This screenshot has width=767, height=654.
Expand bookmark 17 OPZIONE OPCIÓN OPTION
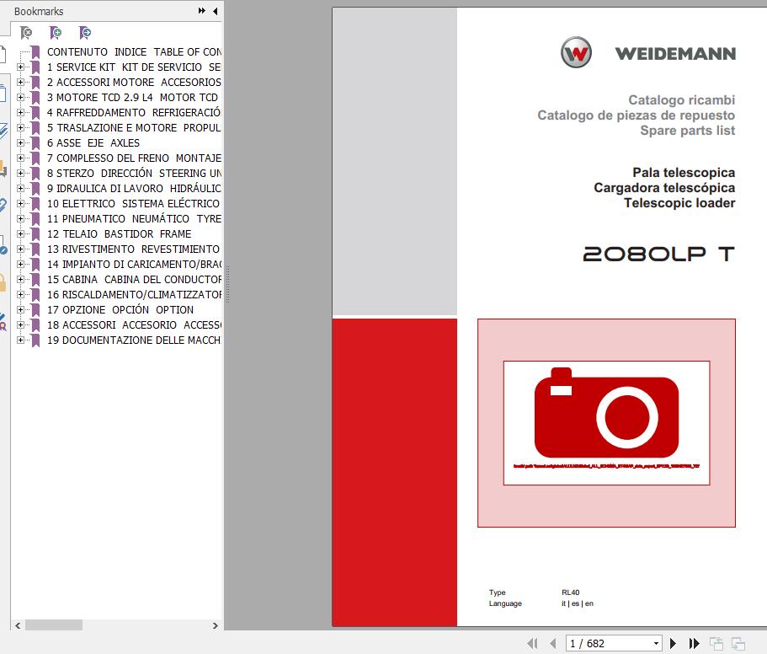[x=20, y=310]
